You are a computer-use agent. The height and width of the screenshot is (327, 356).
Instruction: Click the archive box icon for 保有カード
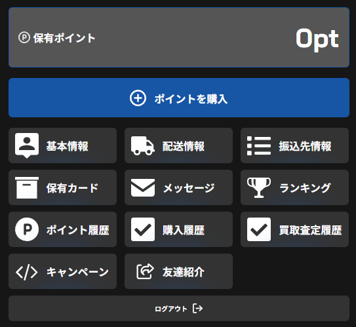[x=27, y=187]
